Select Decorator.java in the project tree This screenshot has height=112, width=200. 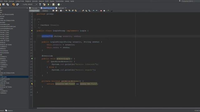click(4, 30)
